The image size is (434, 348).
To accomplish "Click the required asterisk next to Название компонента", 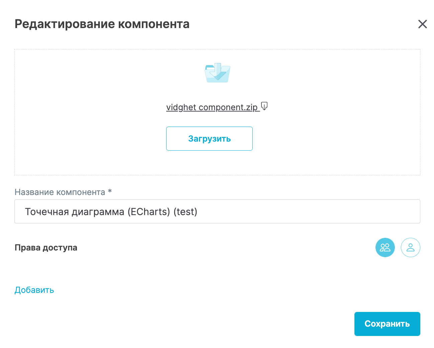I will (110, 191).
